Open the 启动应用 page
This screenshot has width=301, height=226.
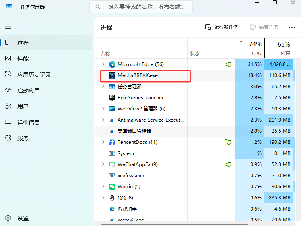pos(28,91)
